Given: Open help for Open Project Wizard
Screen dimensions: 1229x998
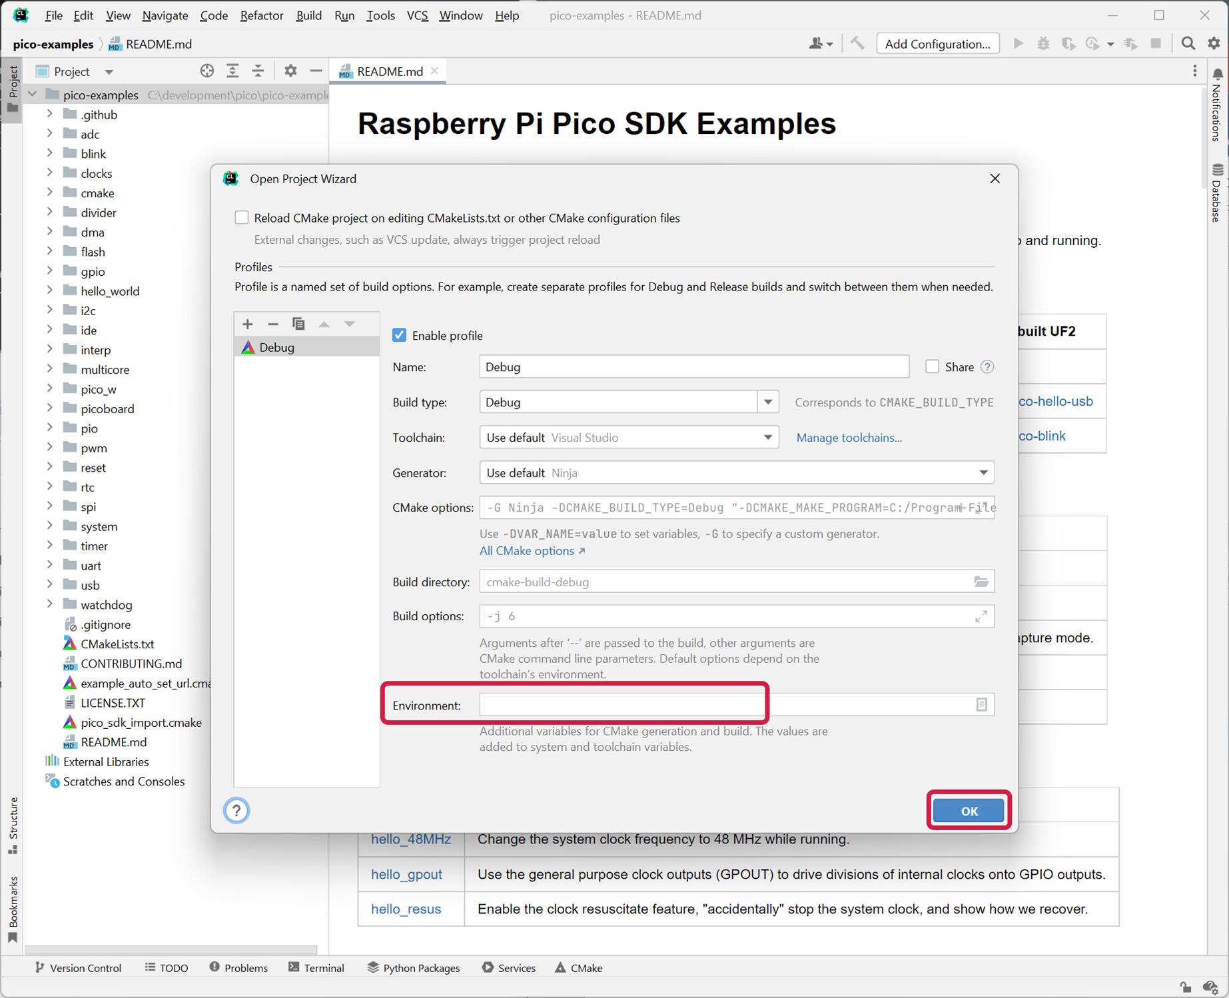Looking at the screenshot, I should [236, 811].
